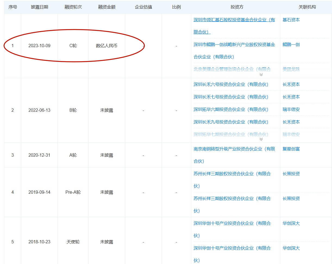Open the 鲲鹏一创 institution link
332x264 pixels.
pos(291,45)
